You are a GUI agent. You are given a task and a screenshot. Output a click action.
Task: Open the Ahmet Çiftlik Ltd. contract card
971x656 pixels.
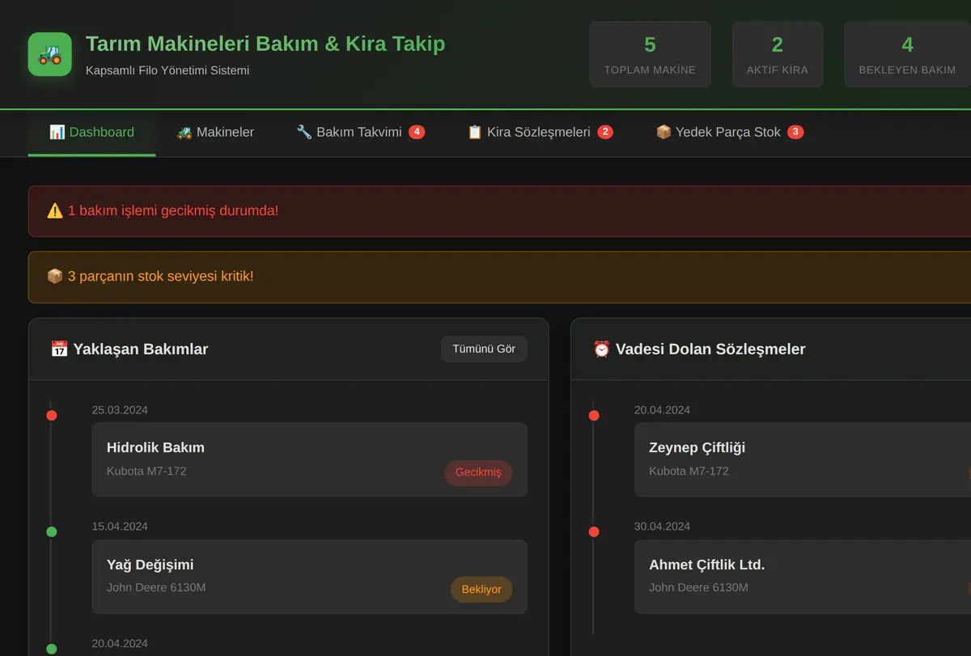(803, 577)
